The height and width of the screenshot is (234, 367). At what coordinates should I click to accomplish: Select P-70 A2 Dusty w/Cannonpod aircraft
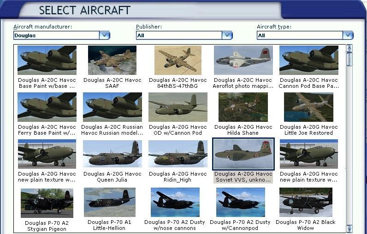pyautogui.click(x=241, y=202)
